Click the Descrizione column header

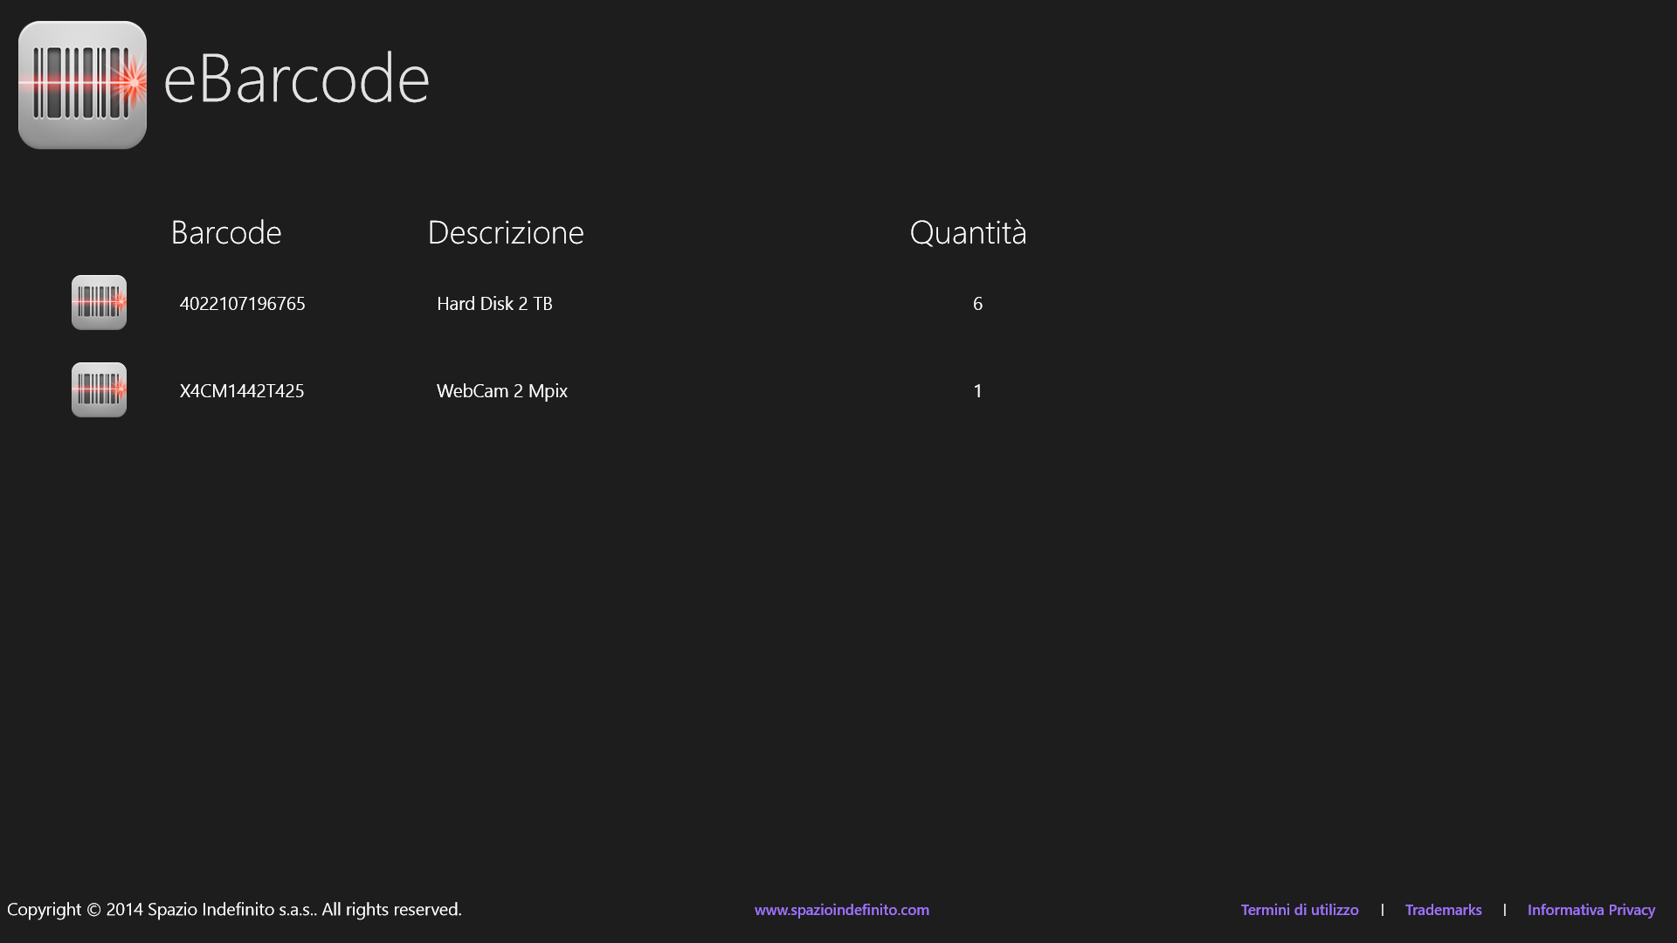506,232
